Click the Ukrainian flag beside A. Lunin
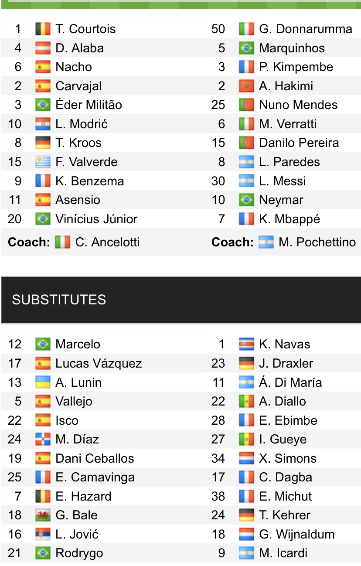The image size is (361, 566). 42,383
